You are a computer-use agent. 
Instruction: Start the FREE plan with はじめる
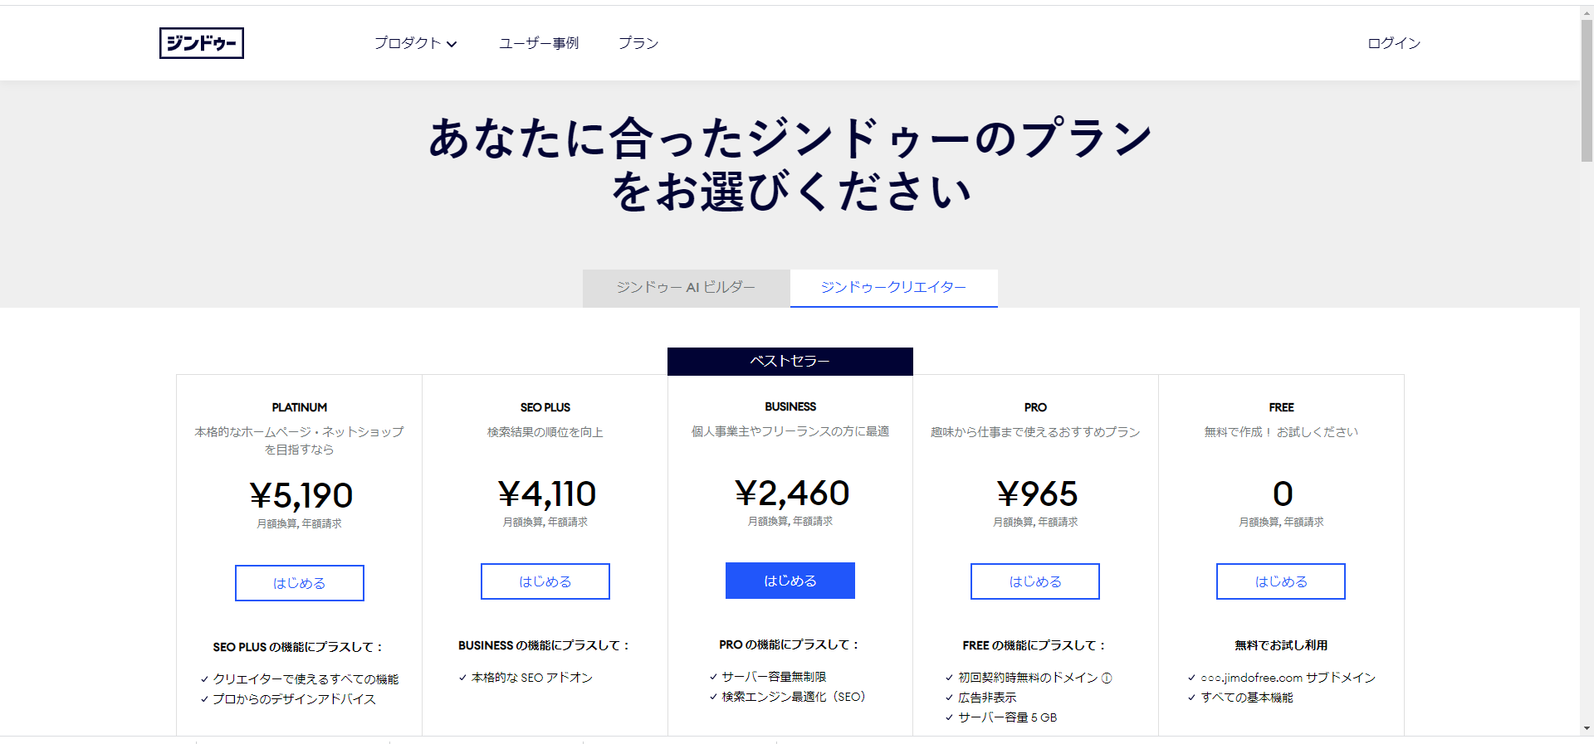coord(1280,581)
